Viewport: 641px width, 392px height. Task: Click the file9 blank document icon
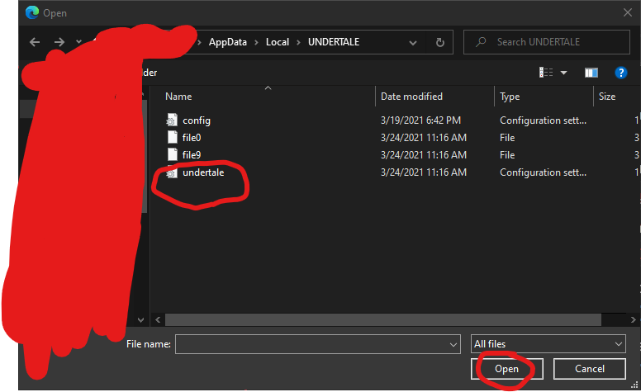pos(173,154)
